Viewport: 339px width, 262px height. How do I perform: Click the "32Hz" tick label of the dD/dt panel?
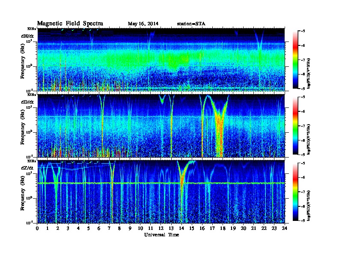[32, 95]
